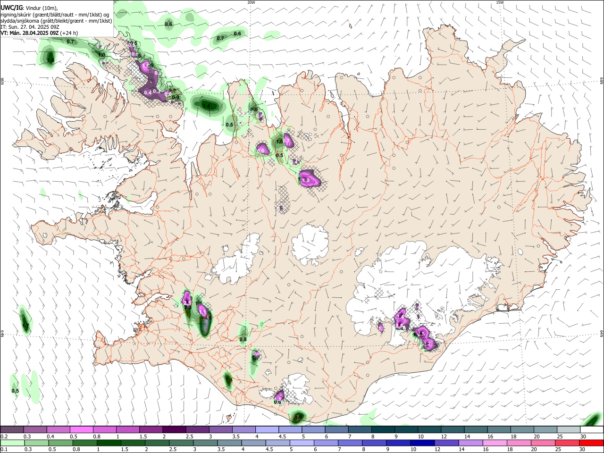The width and height of the screenshot is (604, 453).
Task: Click the '0.7' value beside the 20W label
Action: (220, 38)
